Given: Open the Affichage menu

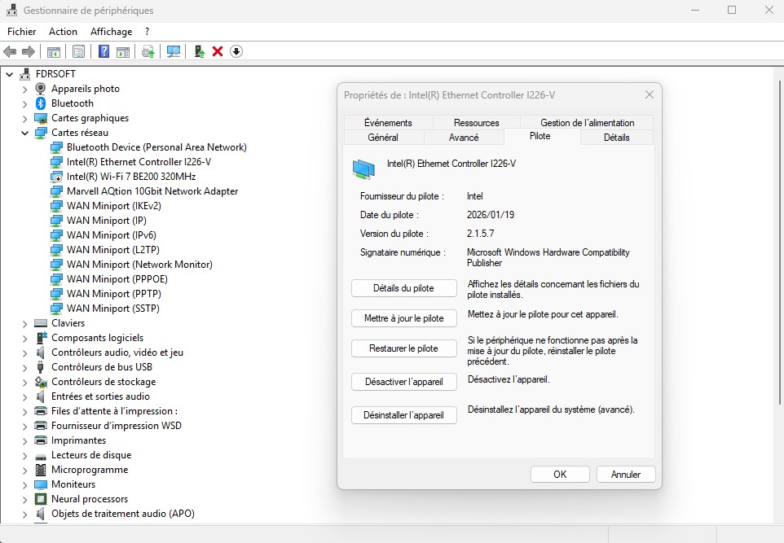Looking at the screenshot, I should tap(111, 32).
